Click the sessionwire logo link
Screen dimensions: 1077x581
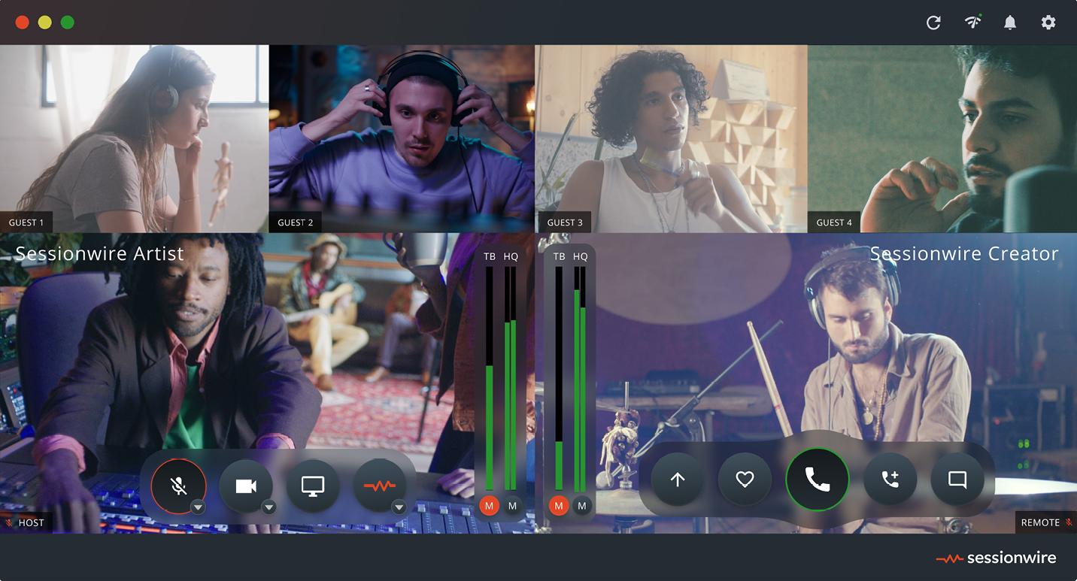996,558
